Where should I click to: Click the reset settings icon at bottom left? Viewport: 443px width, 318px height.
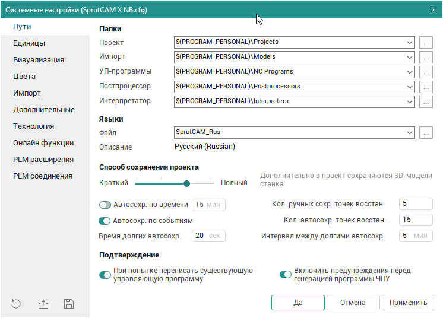click(16, 304)
